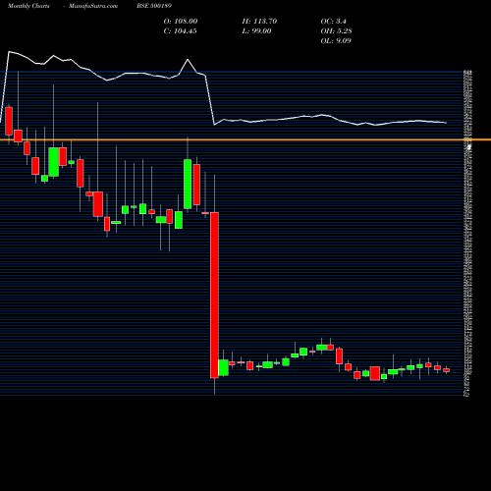Viewport: 491px width, 491px height.
Task: Click the last red candle at the chart's right end
Action: click(447, 370)
